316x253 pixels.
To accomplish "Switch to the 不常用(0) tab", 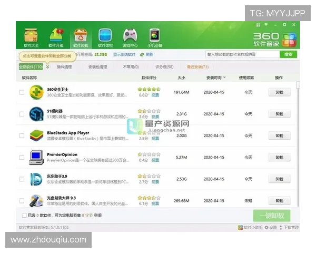I will [x=131, y=67].
